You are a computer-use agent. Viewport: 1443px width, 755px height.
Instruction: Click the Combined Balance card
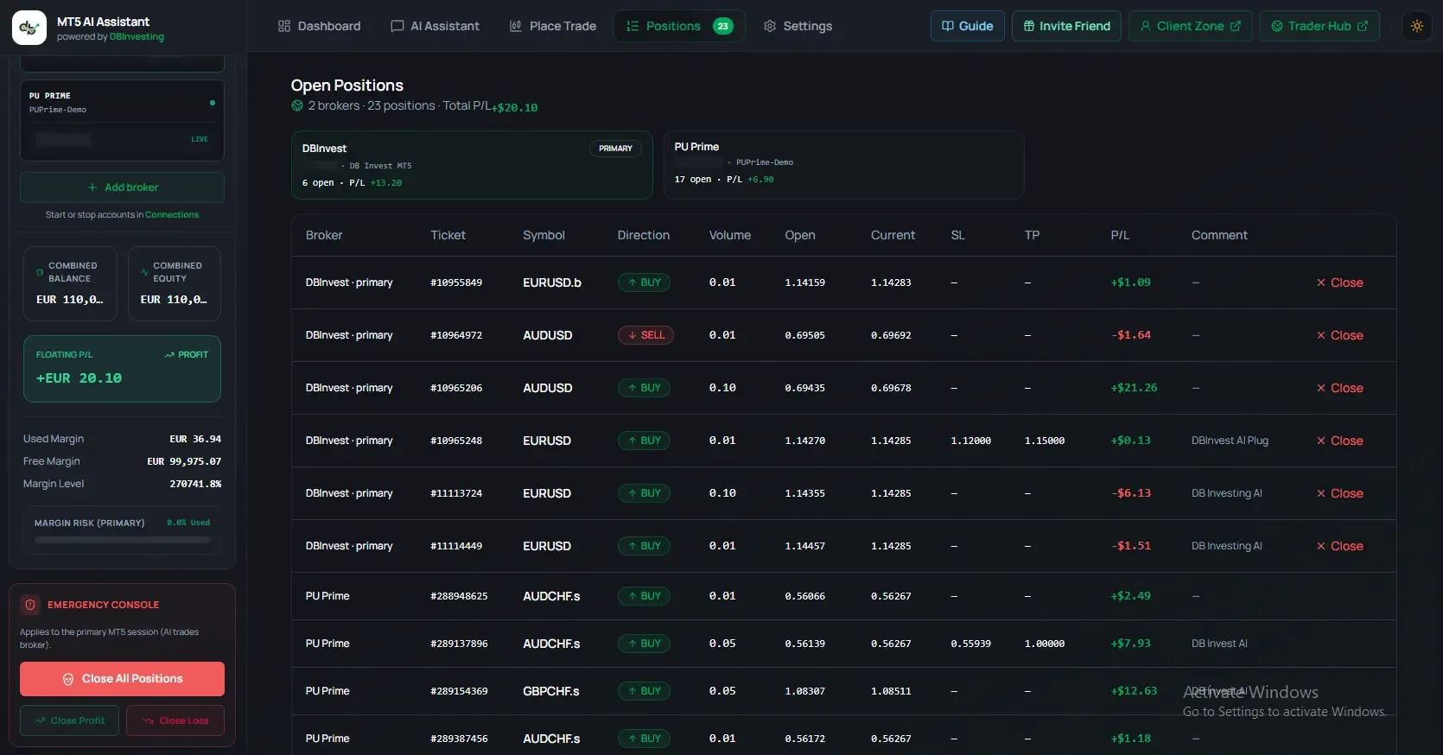(70, 284)
